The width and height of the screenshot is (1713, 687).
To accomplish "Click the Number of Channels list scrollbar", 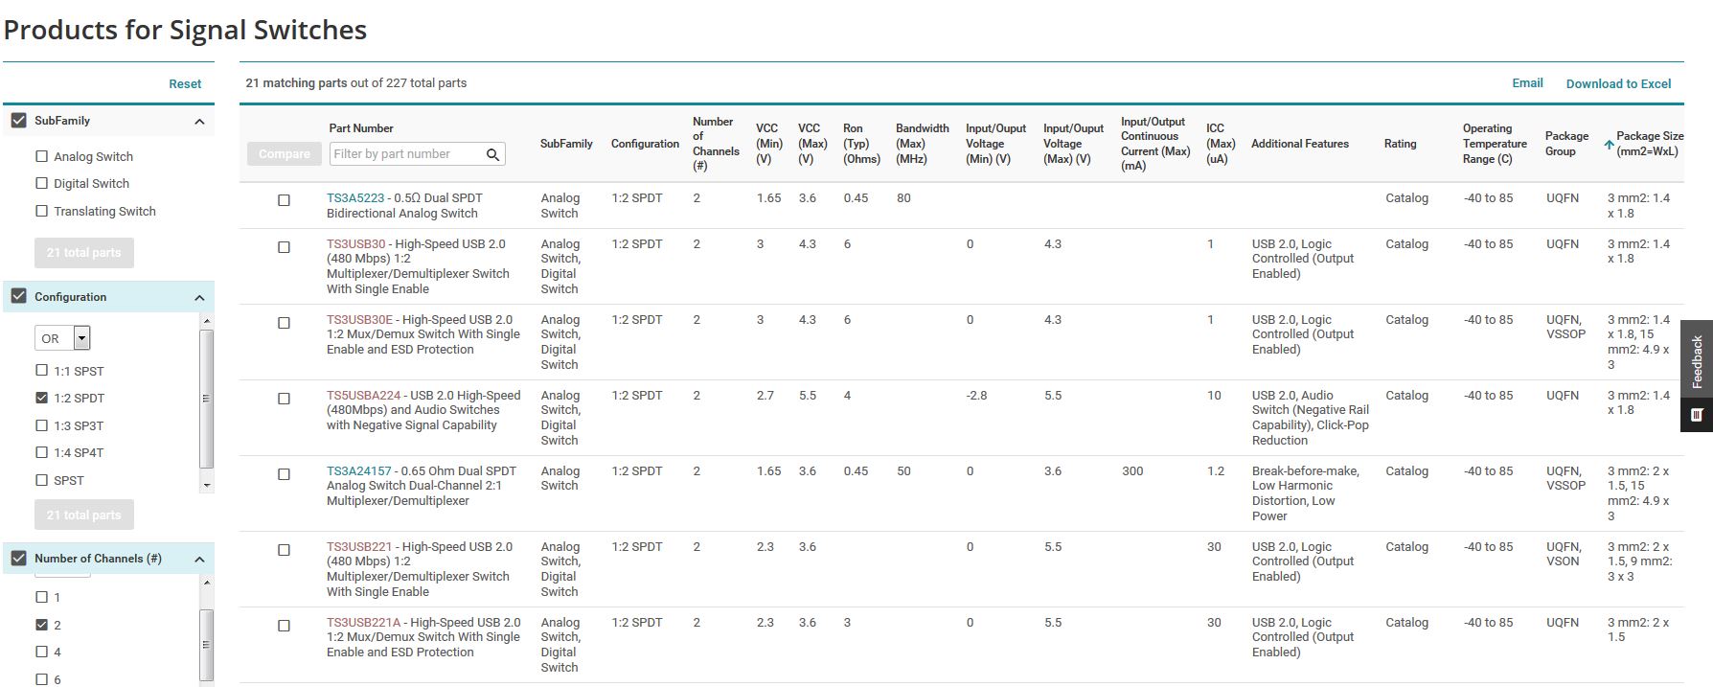I will (x=207, y=644).
